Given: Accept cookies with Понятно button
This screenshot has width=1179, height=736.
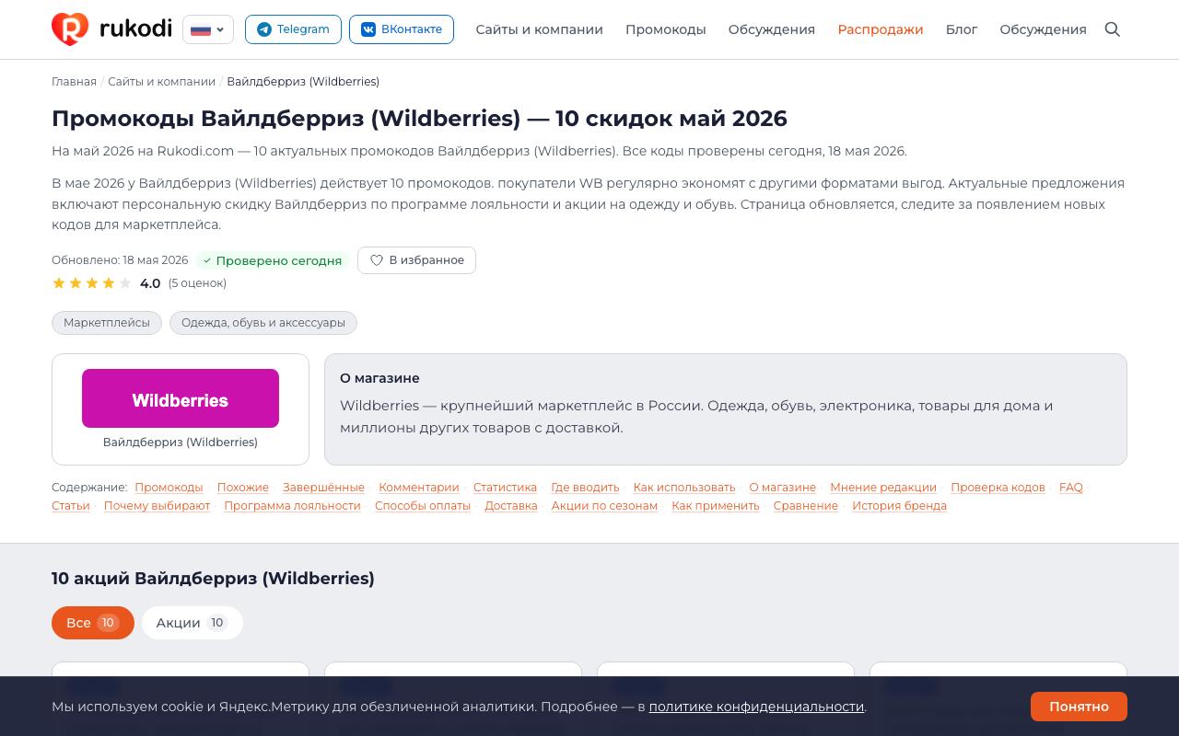Looking at the screenshot, I should (x=1079, y=707).
